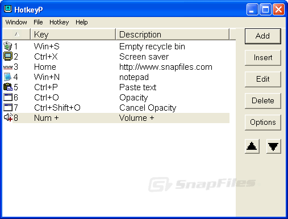Click the recycle bin icon in row 1

8,46
